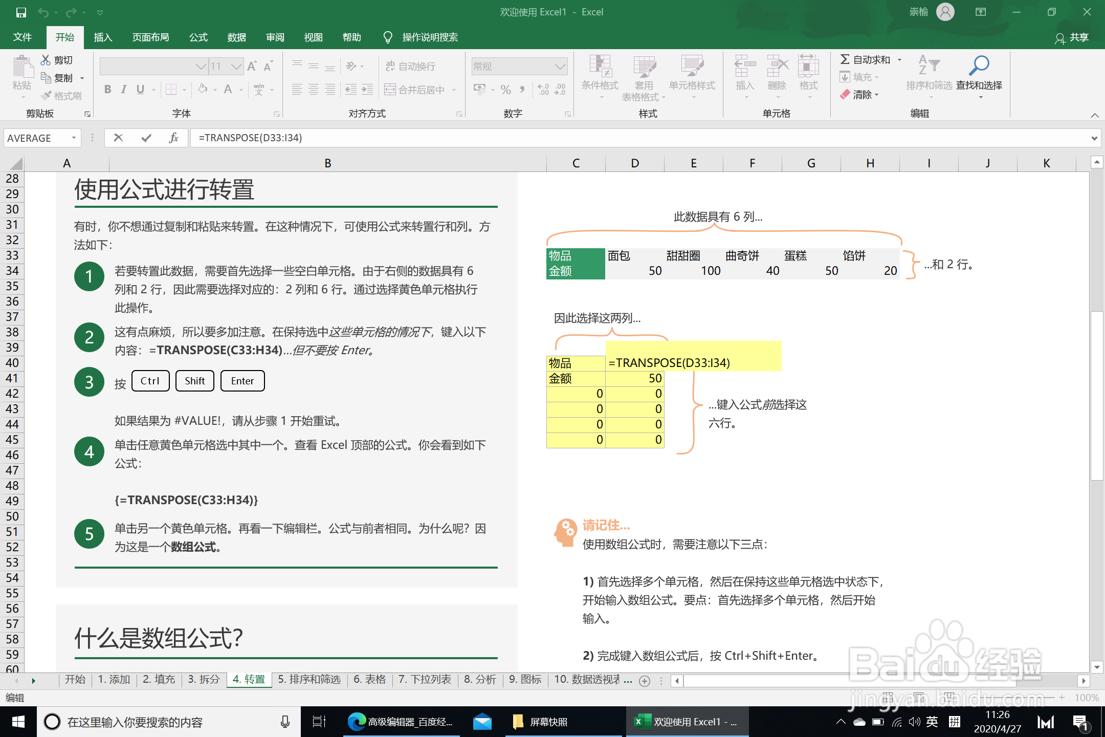This screenshot has width=1105, height=737.
Task: Toggle Underline formatting button
Action: (x=140, y=90)
